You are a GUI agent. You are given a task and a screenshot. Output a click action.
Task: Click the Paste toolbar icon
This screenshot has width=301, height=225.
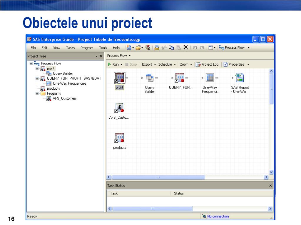(x=178, y=47)
